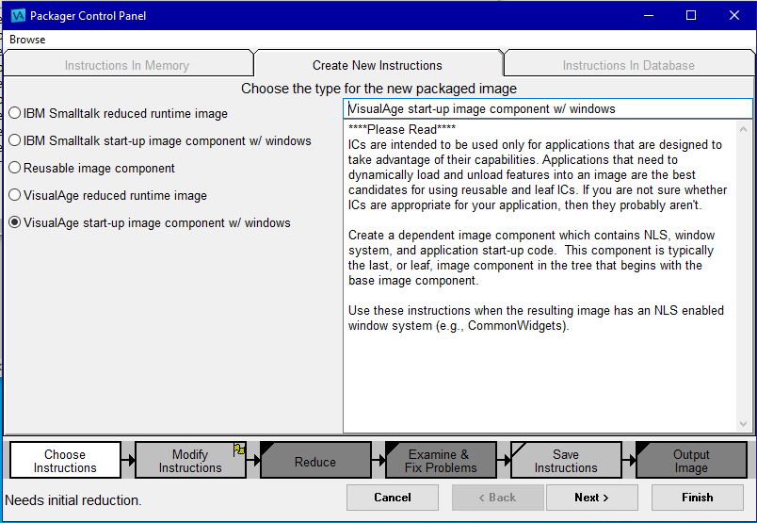This screenshot has height=523, width=757.
Task: Click the Output Image step button
Action: pos(690,461)
